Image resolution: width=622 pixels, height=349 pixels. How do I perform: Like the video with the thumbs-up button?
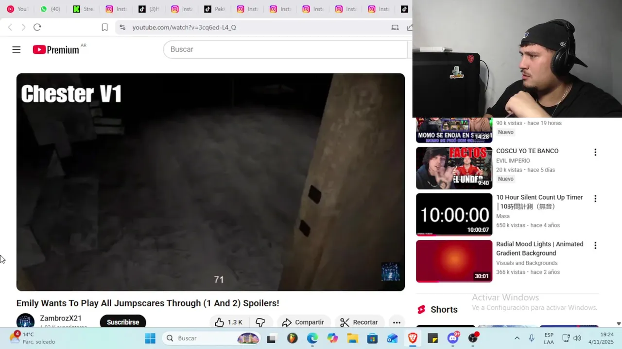[228, 322]
